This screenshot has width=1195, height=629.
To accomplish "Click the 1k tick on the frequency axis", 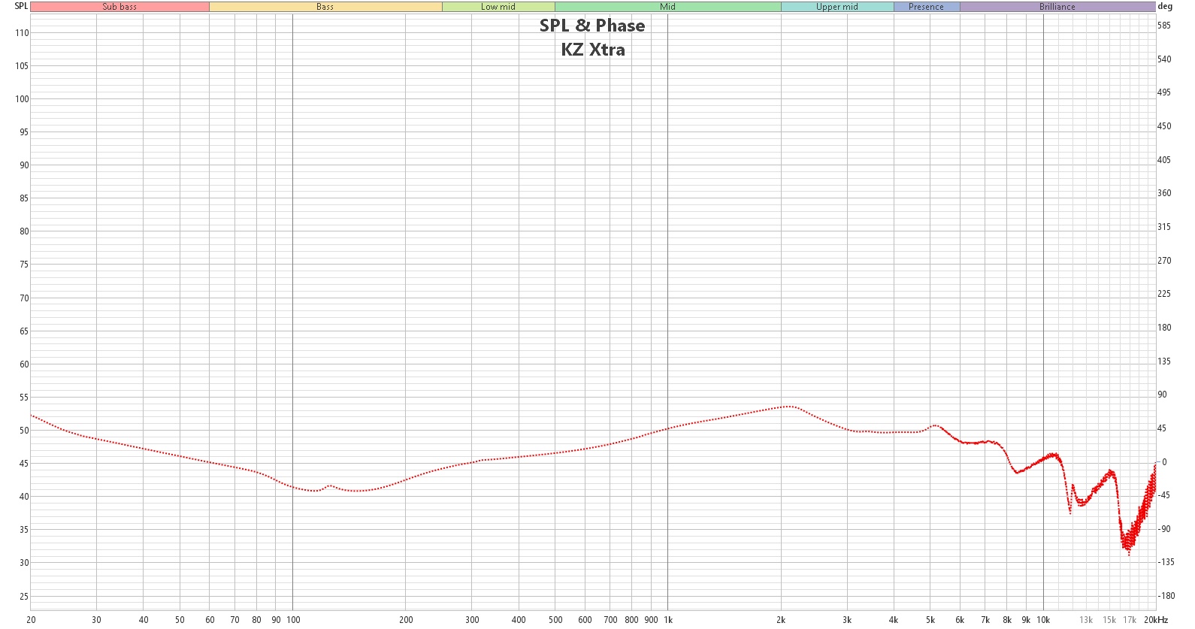I will [x=668, y=620].
